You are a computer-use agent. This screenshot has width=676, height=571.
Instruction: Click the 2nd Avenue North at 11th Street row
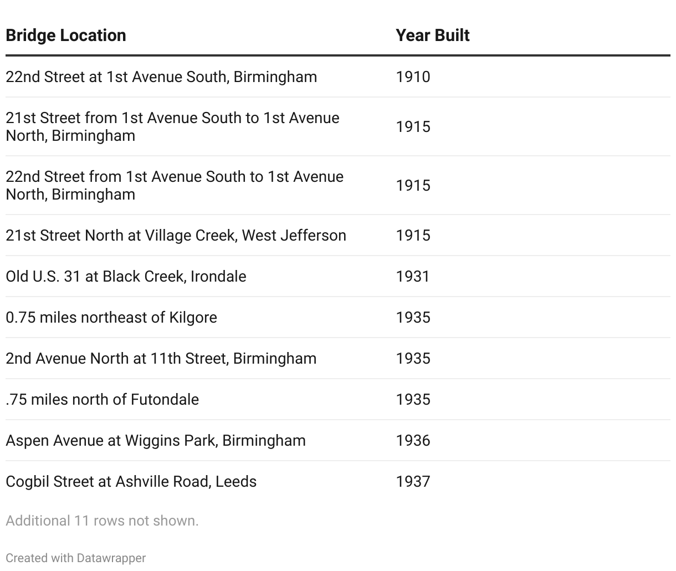(161, 358)
